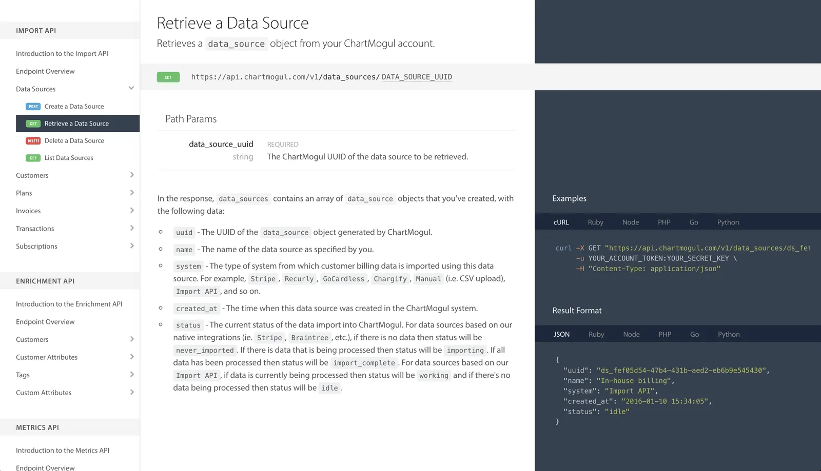821x471 pixels.
Task: Click the Chargify system code label
Action: pos(390,279)
